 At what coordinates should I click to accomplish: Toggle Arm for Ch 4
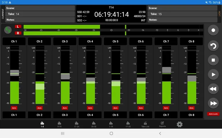[90, 108]
